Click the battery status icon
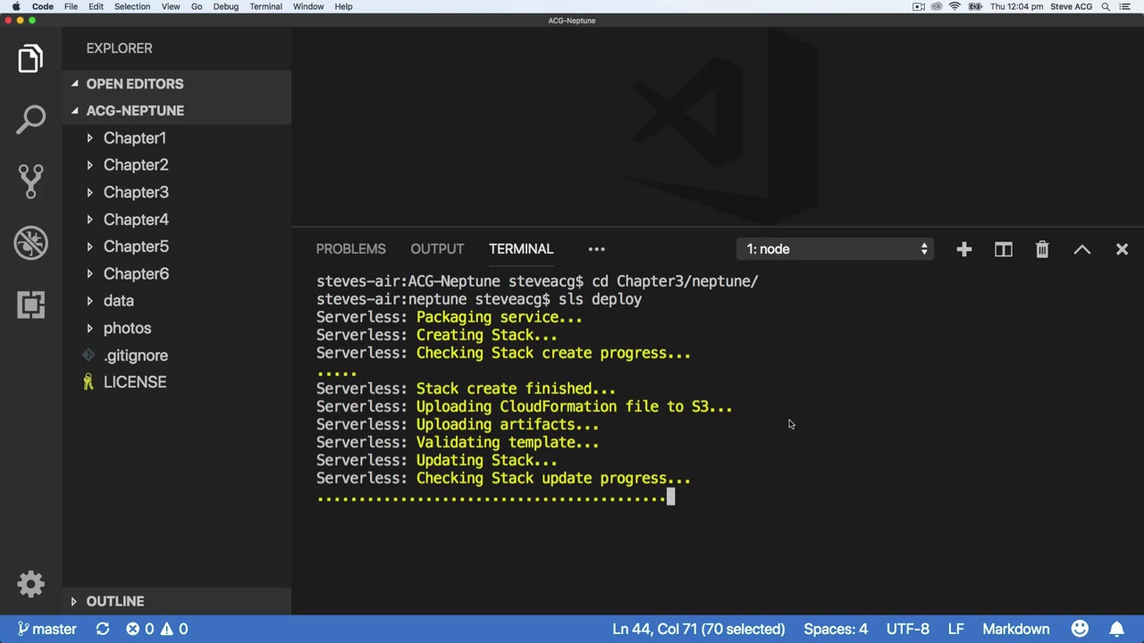This screenshot has width=1144, height=643. [975, 6]
